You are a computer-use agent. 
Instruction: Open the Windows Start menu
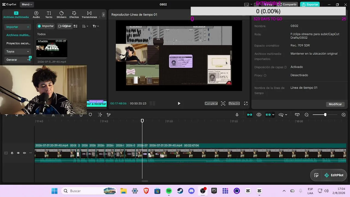[x=54, y=191]
